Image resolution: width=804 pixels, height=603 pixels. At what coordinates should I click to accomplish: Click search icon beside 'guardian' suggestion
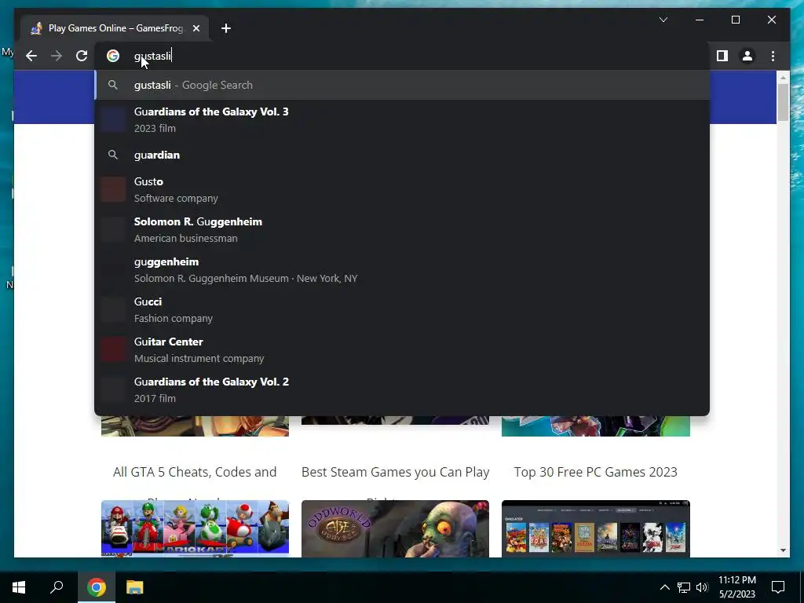(113, 155)
